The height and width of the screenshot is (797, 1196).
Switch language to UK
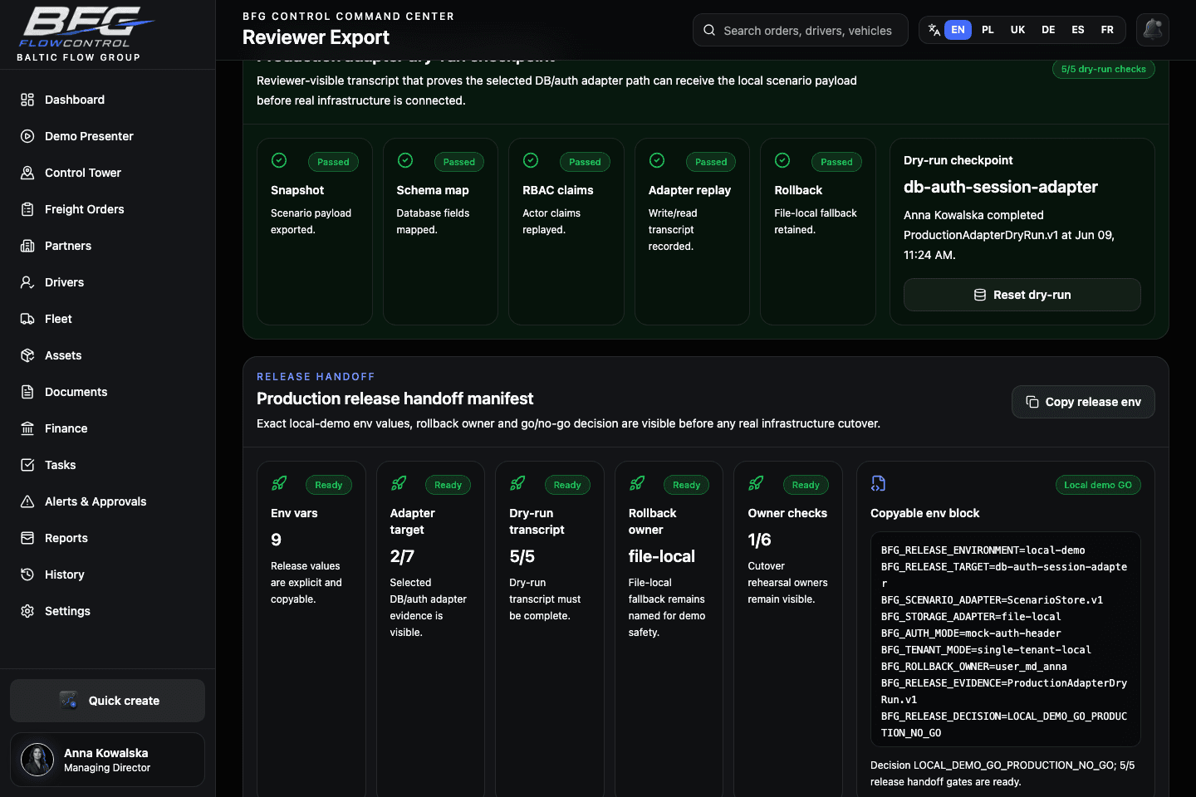(x=1017, y=30)
